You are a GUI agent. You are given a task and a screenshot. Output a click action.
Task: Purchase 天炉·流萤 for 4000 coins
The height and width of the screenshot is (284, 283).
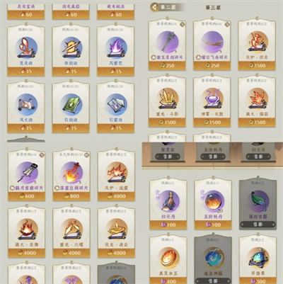click(116, 196)
